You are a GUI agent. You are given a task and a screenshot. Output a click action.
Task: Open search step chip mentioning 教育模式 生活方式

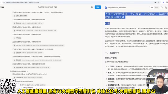tap(28, 23)
